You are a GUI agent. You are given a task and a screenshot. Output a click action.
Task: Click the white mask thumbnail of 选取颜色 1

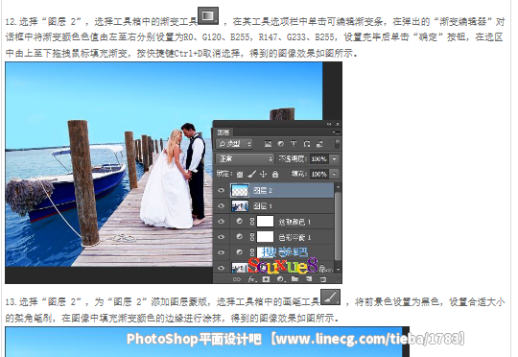click(x=266, y=221)
